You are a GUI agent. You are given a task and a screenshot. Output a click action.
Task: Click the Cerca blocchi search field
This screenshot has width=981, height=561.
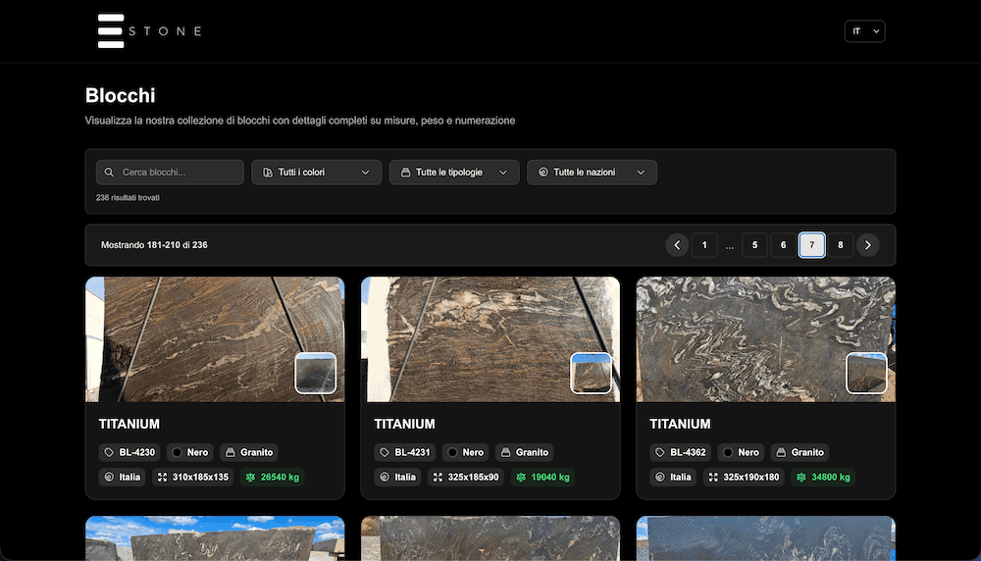179,173
